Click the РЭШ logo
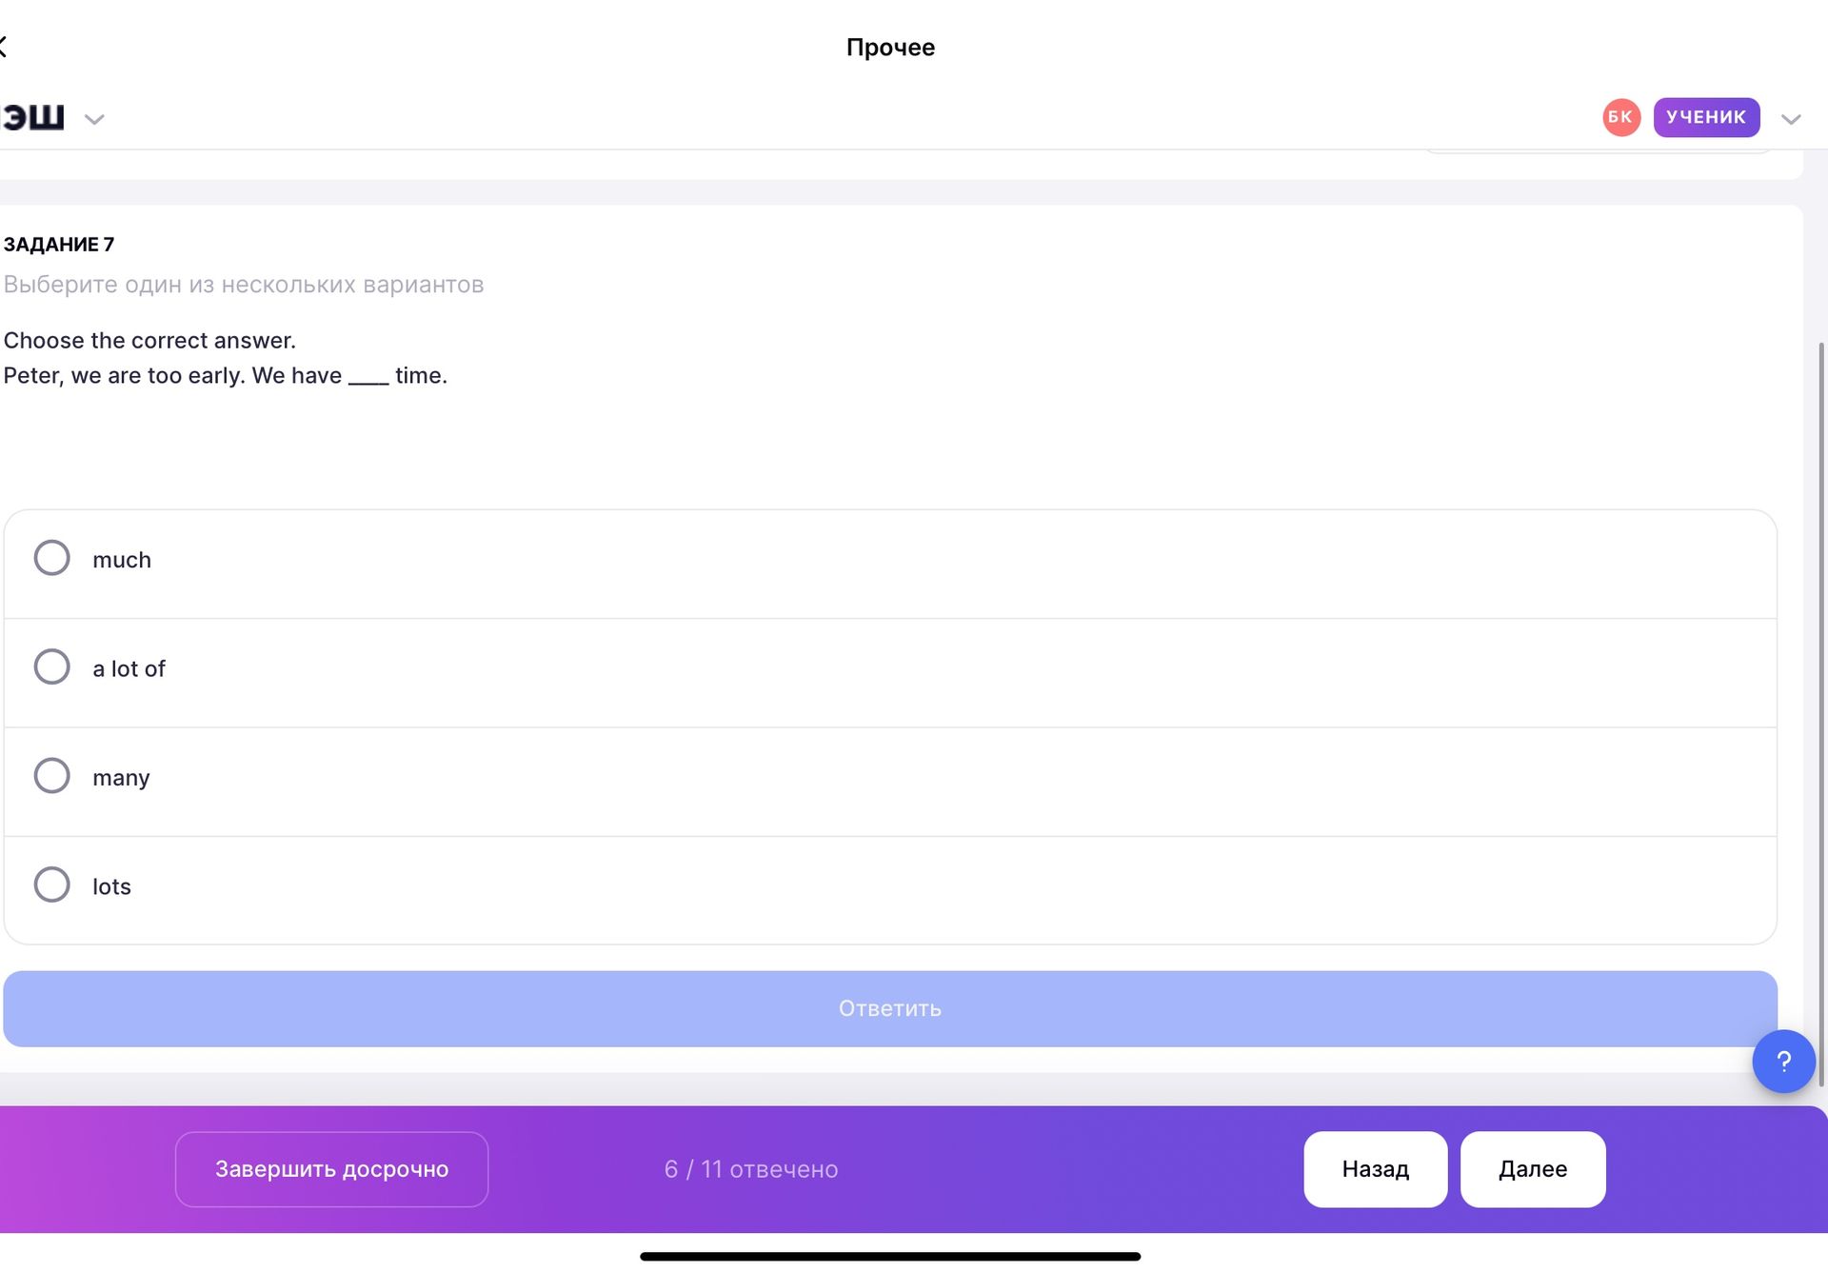This screenshot has height=1272, width=1828. tap(32, 117)
